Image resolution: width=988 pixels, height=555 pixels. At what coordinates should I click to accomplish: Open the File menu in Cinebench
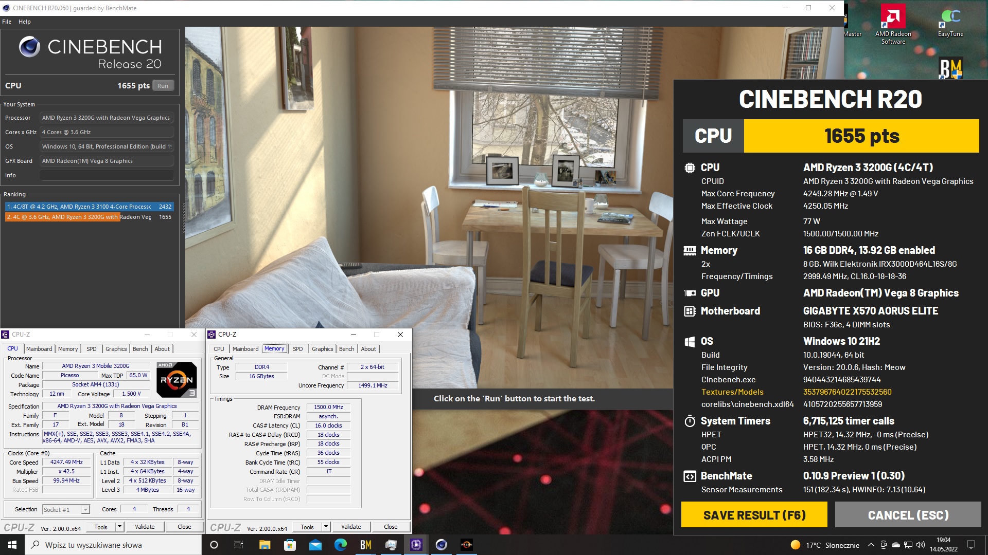7,22
